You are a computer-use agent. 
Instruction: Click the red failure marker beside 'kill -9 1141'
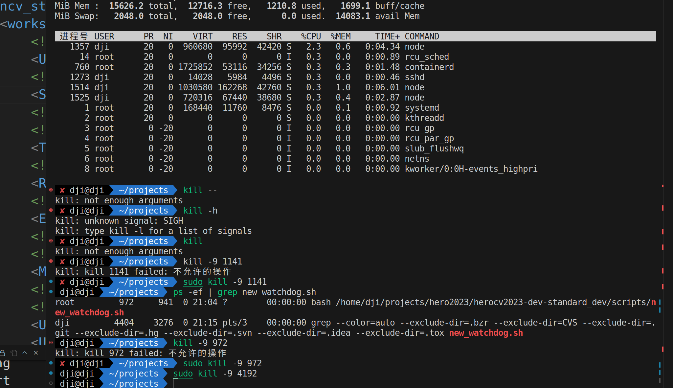(x=51, y=261)
